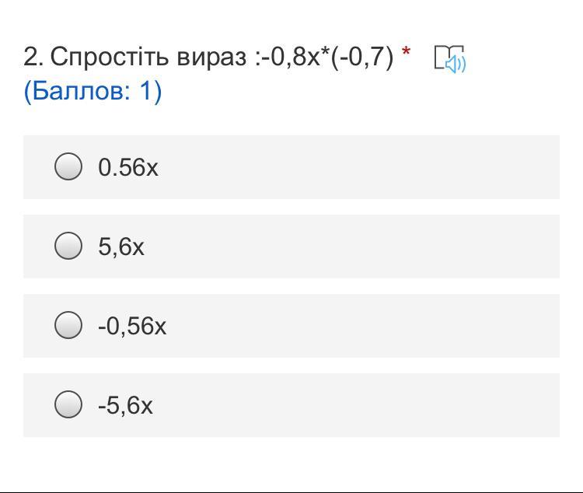Viewport: 583px width, 493px height.
Task: Click the question number "2."
Action: point(33,57)
